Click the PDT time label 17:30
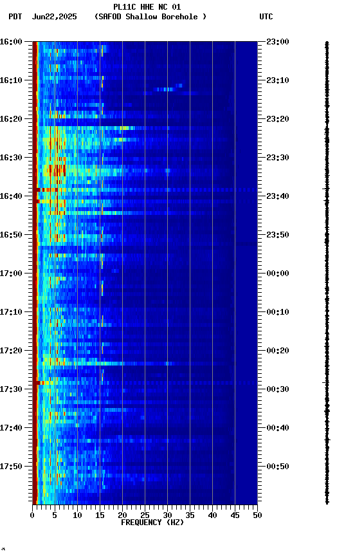The width and height of the screenshot is (355, 556). click(x=11, y=389)
